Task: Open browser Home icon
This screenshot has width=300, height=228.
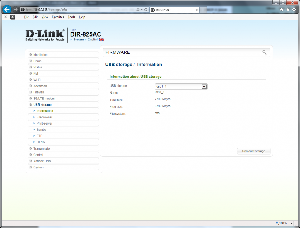Action: pyautogui.click(x=282, y=10)
